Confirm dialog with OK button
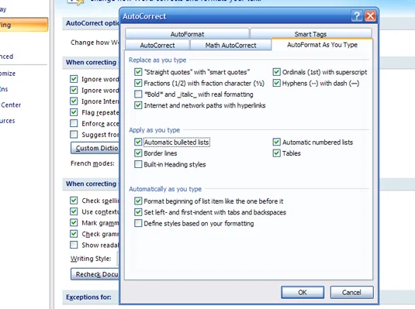The image size is (415, 309). 303,292
